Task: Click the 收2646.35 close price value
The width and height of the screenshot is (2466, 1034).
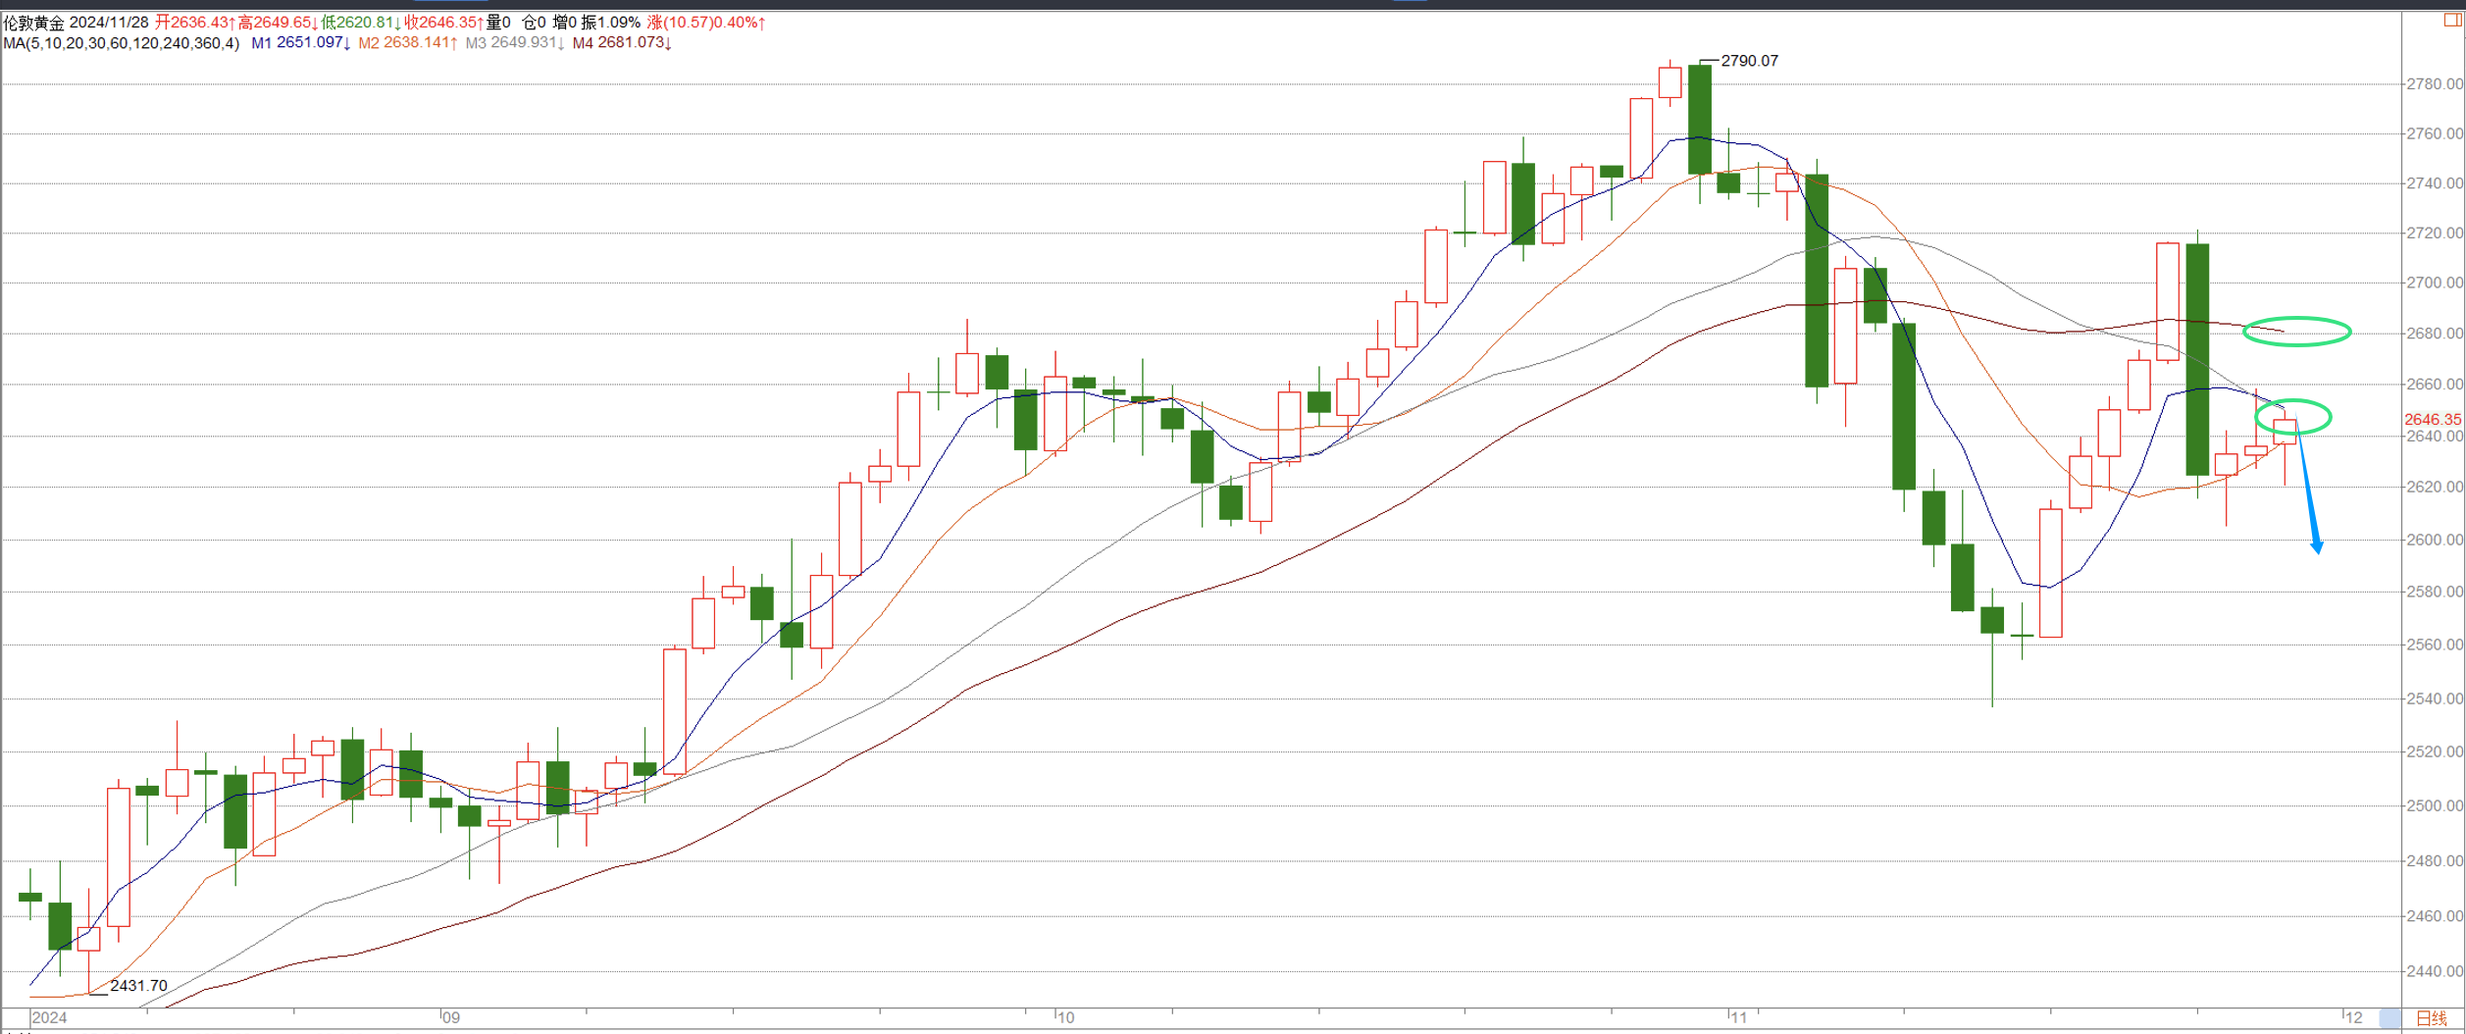Action: [443, 23]
